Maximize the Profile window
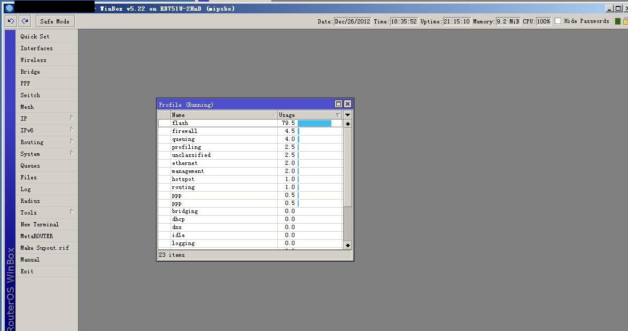This screenshot has width=628, height=331. [338, 104]
